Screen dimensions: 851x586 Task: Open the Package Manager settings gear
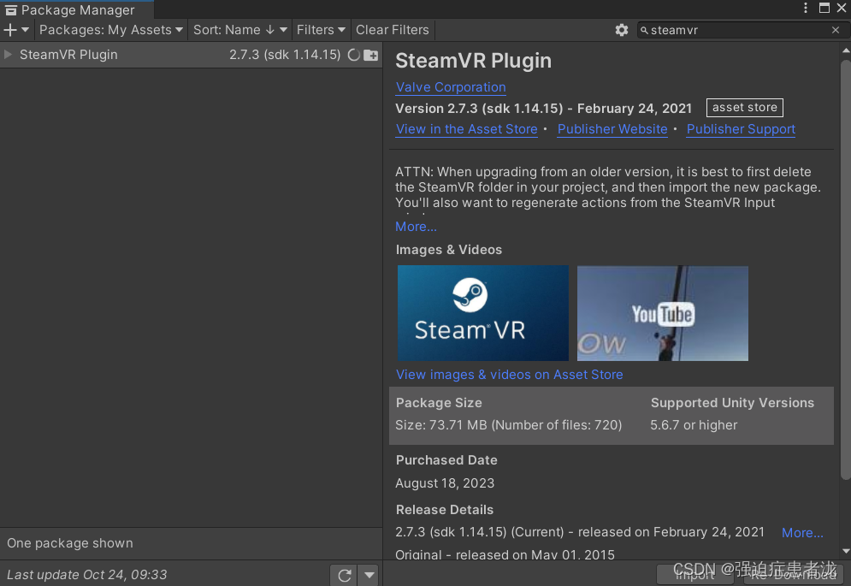pyautogui.click(x=622, y=30)
